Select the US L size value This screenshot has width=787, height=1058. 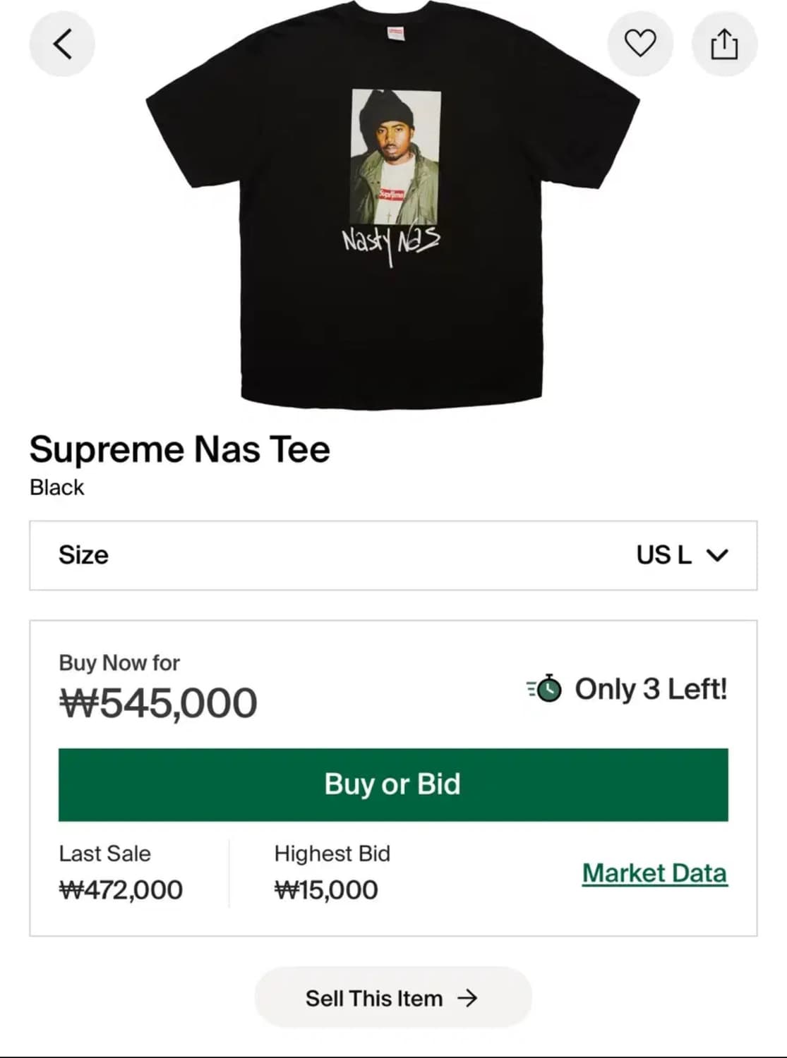click(663, 555)
